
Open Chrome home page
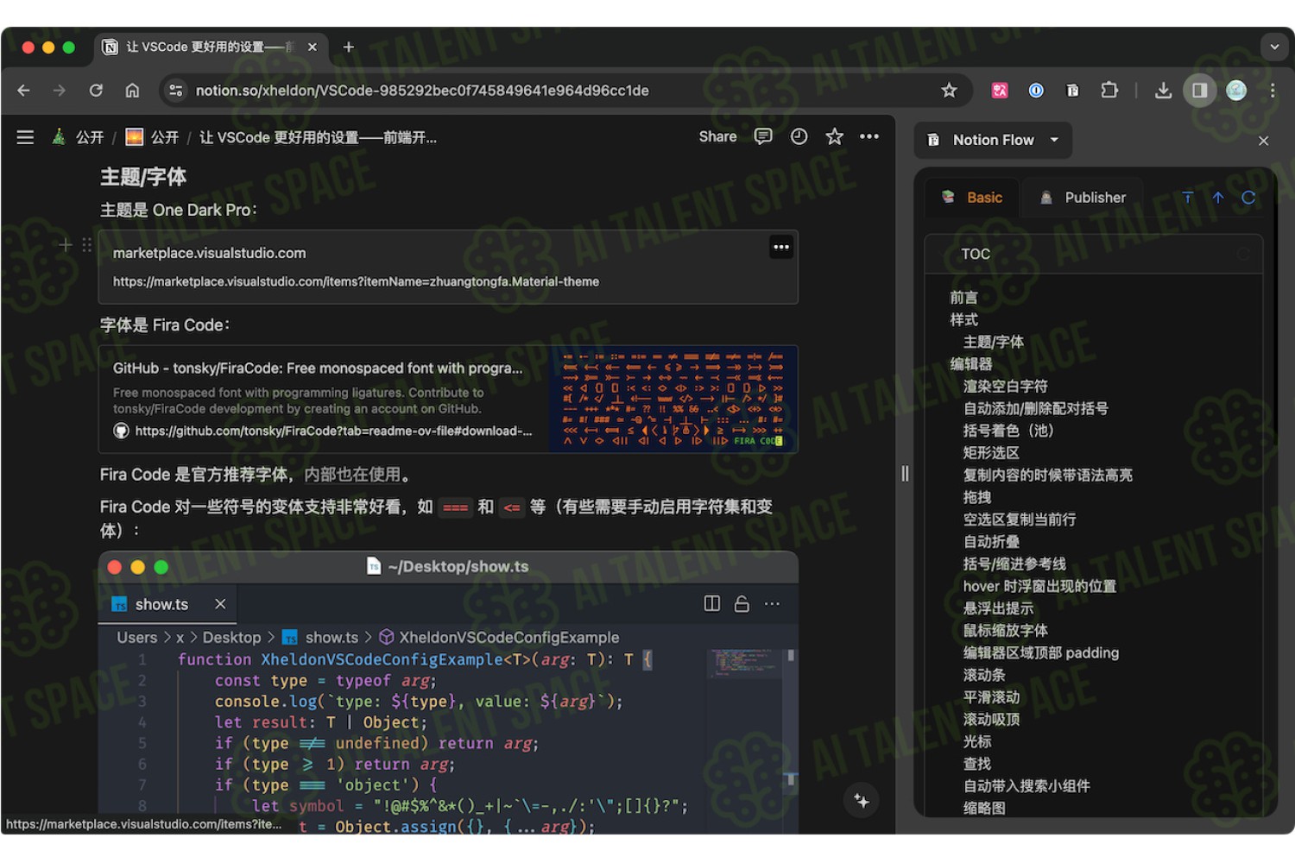(132, 91)
